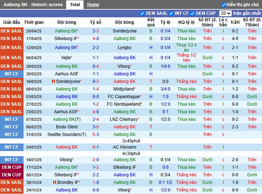Open Sonderjyske team in 20/04/25 row
The image size is (262, 194).
pyautogui.click(x=124, y=31)
